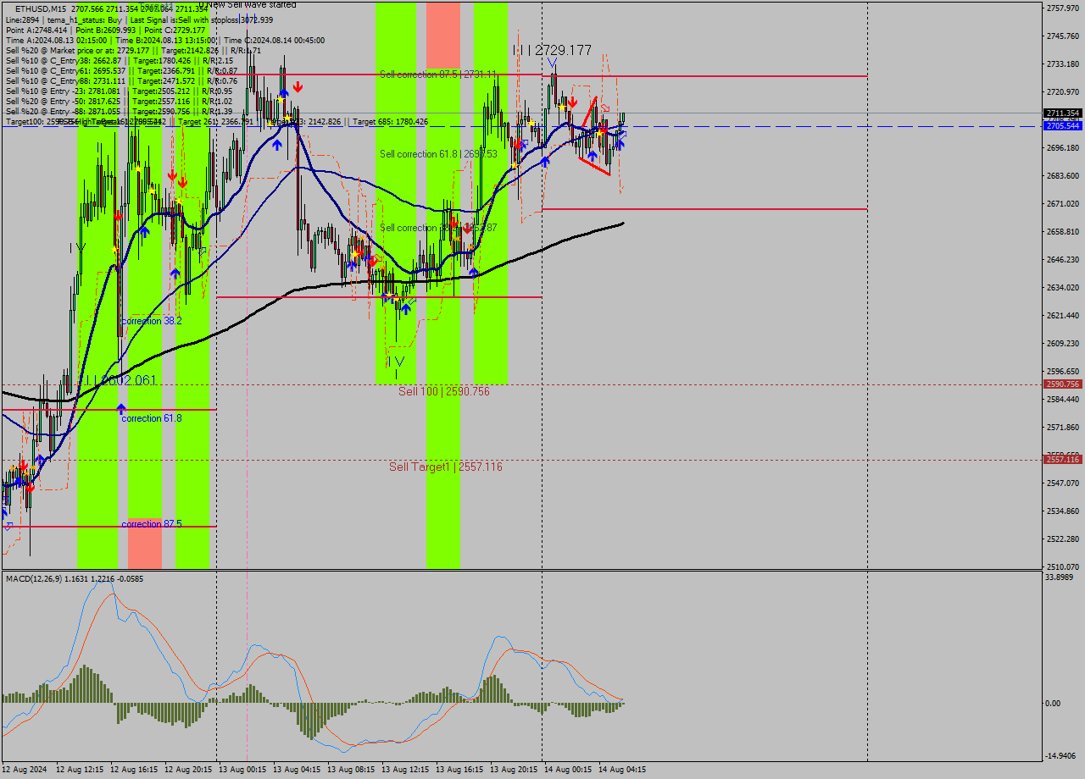The width and height of the screenshot is (1085, 779).
Task: Click the hollow red arrow outline near recent candles
Action: coord(605,108)
